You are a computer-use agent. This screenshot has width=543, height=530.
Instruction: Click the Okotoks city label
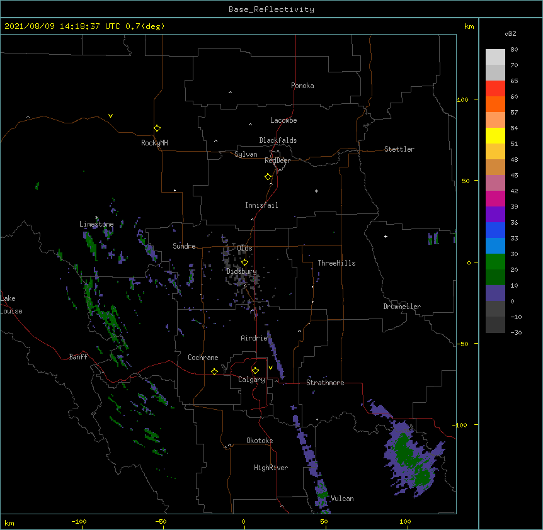(x=260, y=441)
